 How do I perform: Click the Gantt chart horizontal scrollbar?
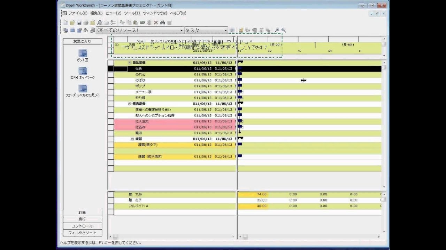[x=310, y=237]
